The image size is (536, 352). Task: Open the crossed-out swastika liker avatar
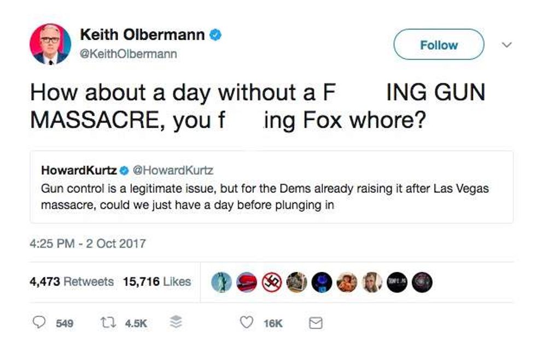271,282
